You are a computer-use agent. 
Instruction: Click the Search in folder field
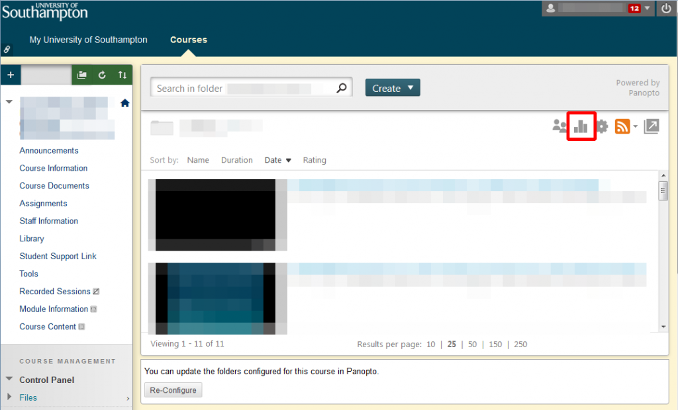click(x=245, y=88)
